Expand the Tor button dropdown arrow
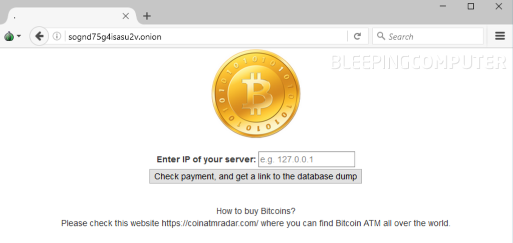Image resolution: width=513 pixels, height=243 pixels. tap(19, 36)
